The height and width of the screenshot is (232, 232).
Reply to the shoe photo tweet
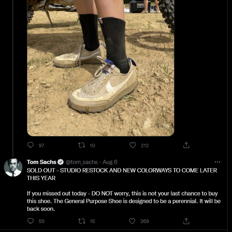30,145
